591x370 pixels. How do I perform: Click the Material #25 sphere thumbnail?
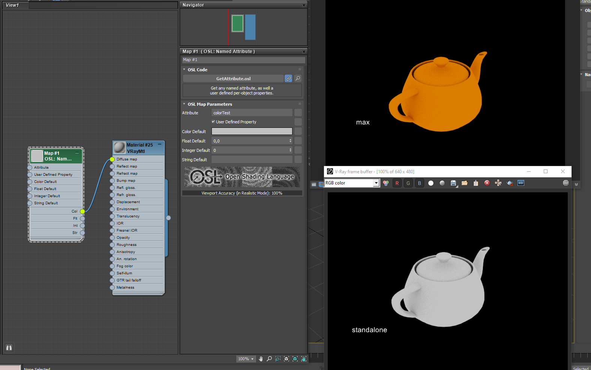coord(120,148)
